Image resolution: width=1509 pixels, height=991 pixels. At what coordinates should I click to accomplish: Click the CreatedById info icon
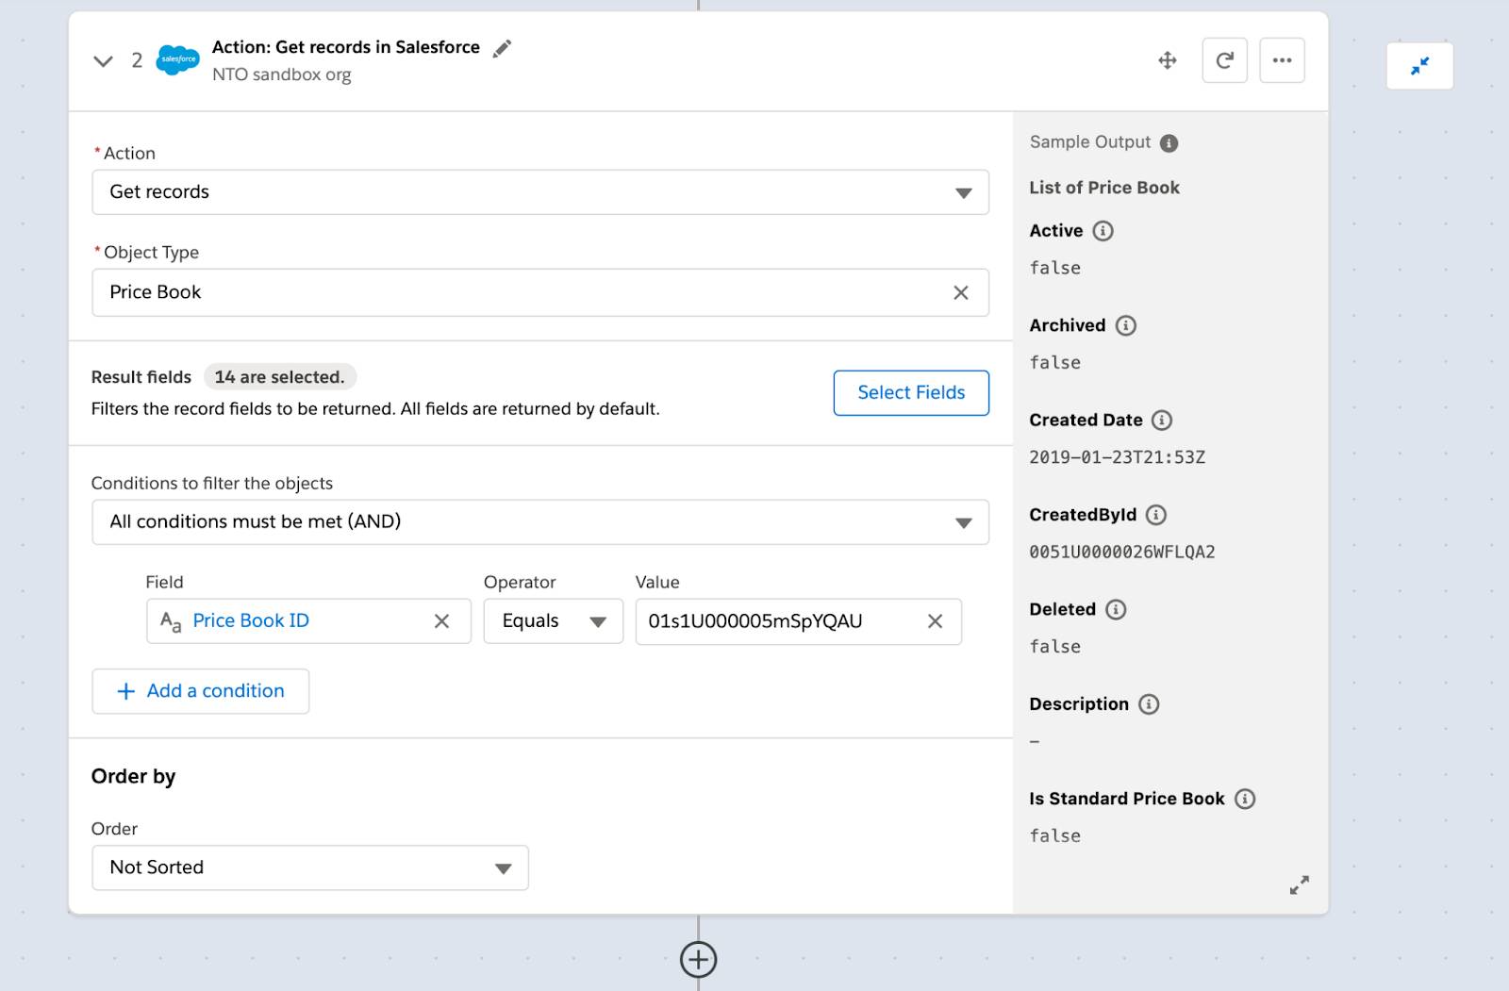[x=1156, y=515]
